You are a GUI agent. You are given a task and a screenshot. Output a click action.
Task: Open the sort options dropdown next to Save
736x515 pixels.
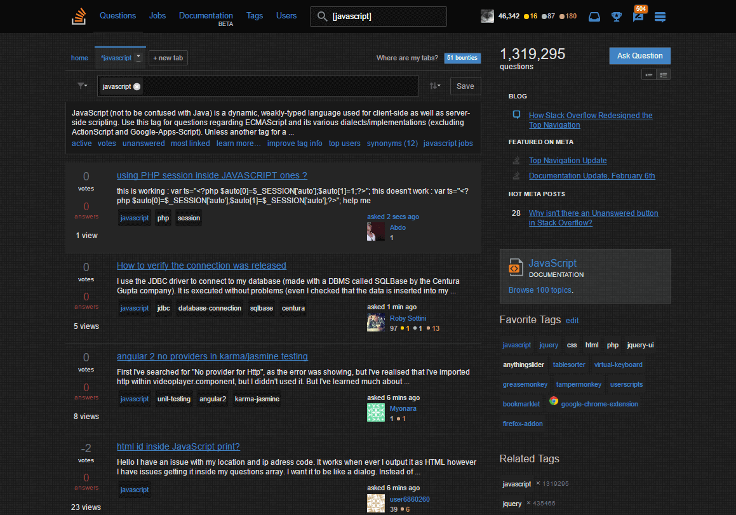tap(434, 86)
